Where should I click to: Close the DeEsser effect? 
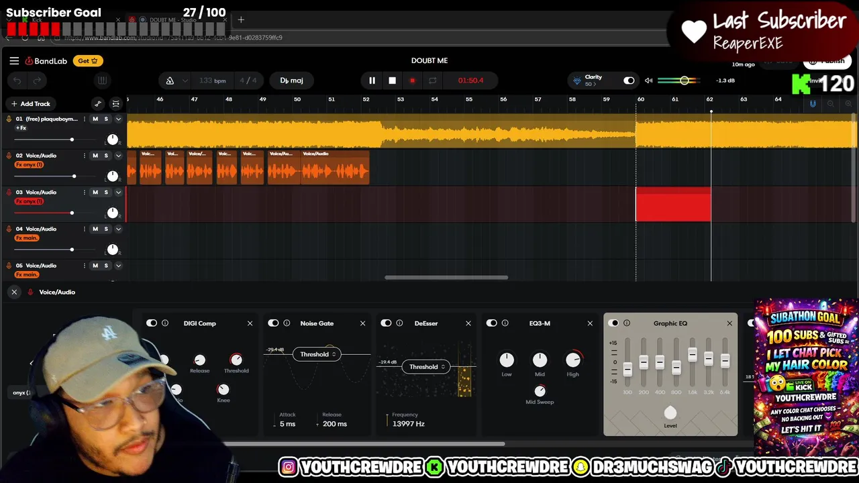(x=468, y=323)
